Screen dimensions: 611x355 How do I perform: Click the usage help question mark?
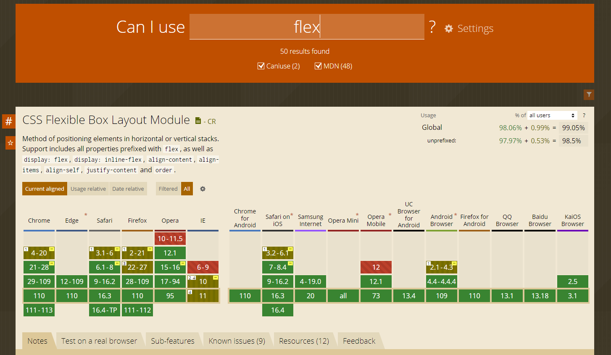click(x=584, y=115)
